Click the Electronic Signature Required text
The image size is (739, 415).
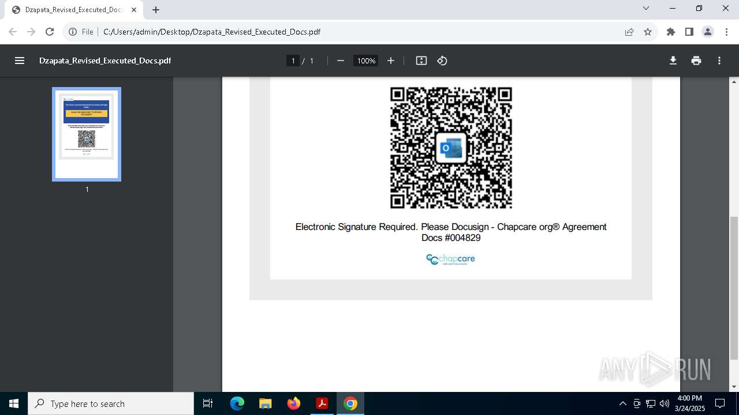click(x=451, y=232)
